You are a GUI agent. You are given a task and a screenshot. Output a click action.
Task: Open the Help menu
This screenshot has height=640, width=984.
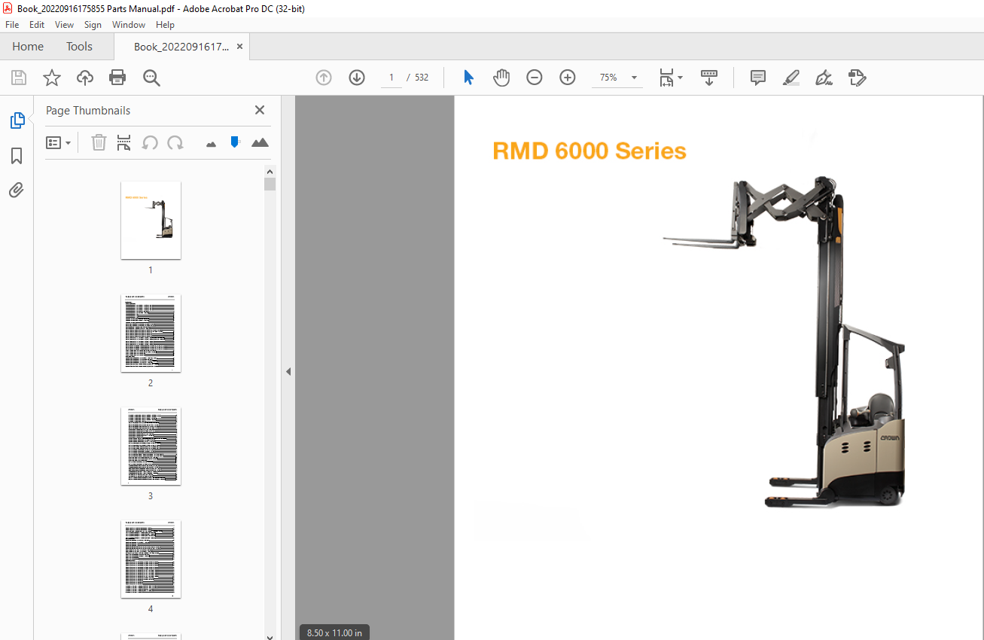click(x=165, y=25)
